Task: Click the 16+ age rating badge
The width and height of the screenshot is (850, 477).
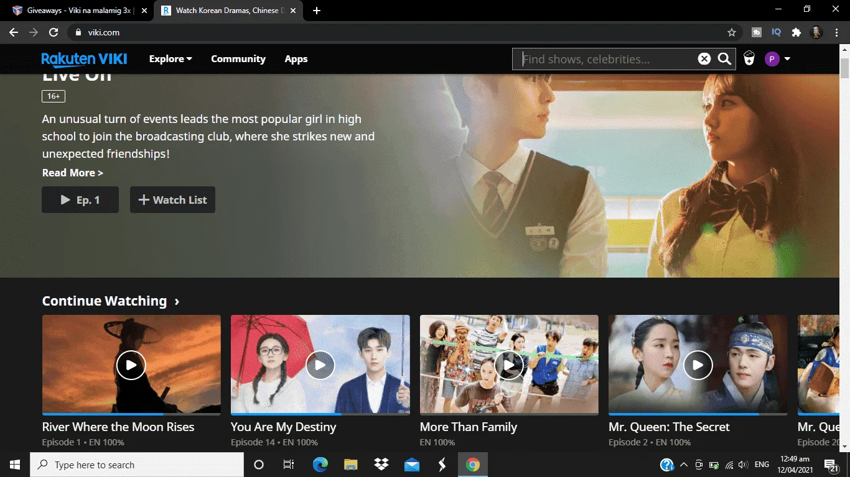Action: pos(54,96)
